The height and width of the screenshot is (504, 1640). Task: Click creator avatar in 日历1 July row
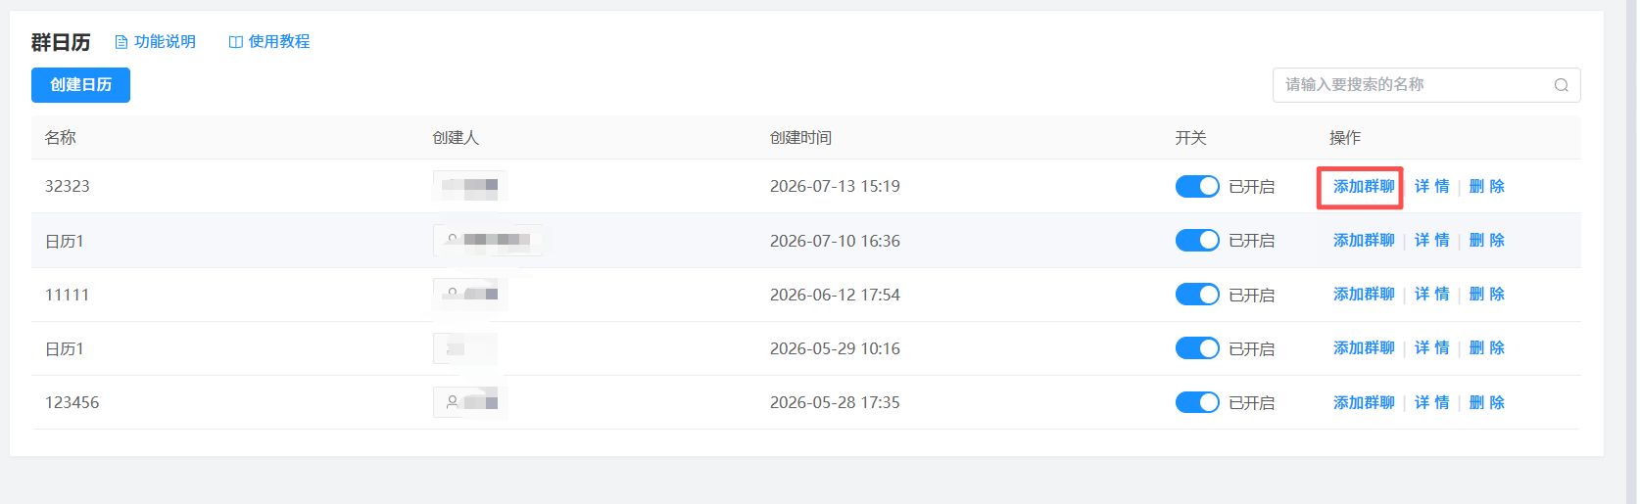pyautogui.click(x=453, y=240)
